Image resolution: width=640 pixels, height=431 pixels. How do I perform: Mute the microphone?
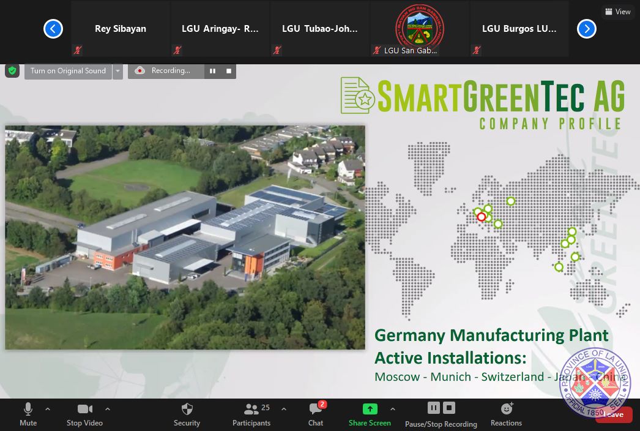click(x=28, y=414)
